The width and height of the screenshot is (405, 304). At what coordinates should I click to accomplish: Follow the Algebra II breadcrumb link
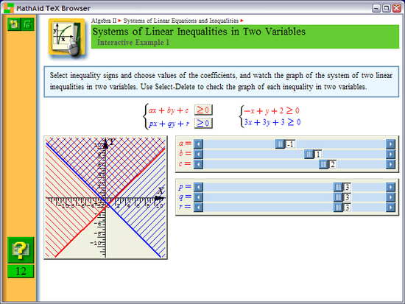[104, 21]
